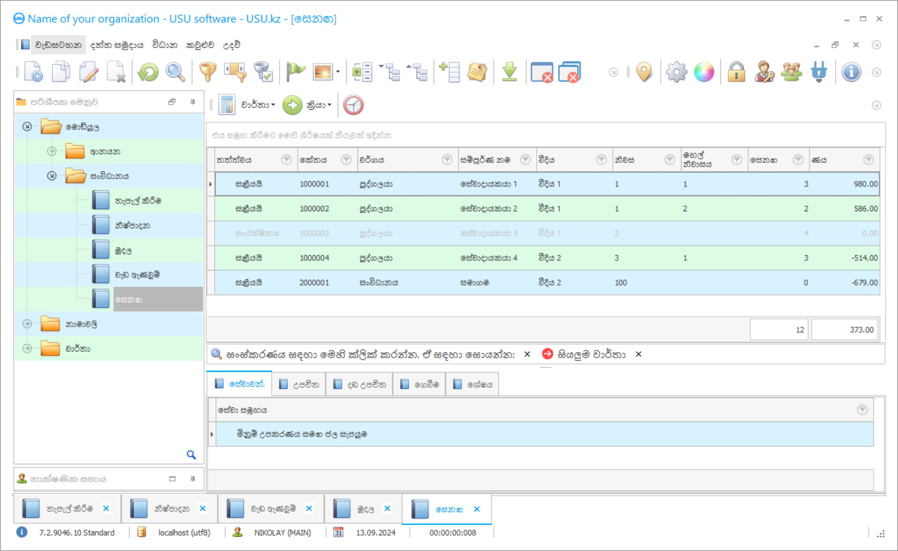Open the විධාන menu

tap(165, 45)
